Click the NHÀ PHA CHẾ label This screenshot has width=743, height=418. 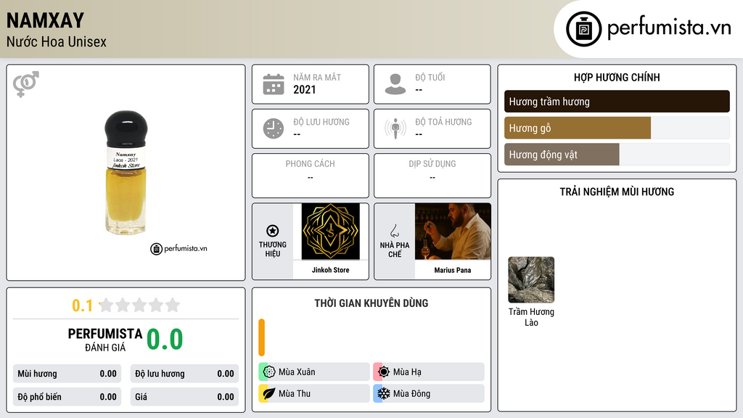395,250
